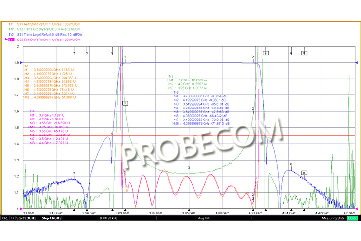Click the Stop 4.6GHz field
Viewport: 361px width, 241px height.
coord(52,218)
